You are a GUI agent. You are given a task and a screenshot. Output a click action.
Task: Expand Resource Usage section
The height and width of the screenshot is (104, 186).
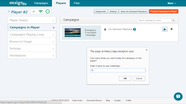point(32,41)
